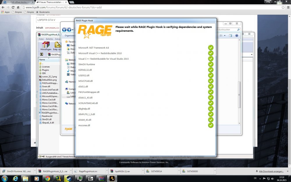This screenshot has width=291, height=182.
Task: Select SlimDX.dll in the WinRAR file list
Action: pyautogui.click(x=47, y=119)
